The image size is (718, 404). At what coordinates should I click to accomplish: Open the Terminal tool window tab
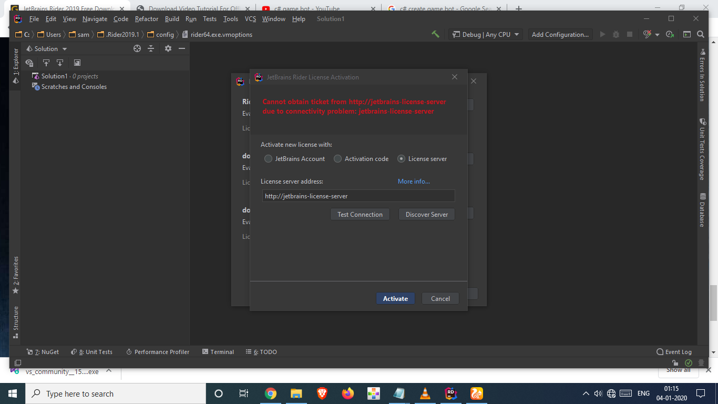pyautogui.click(x=218, y=352)
